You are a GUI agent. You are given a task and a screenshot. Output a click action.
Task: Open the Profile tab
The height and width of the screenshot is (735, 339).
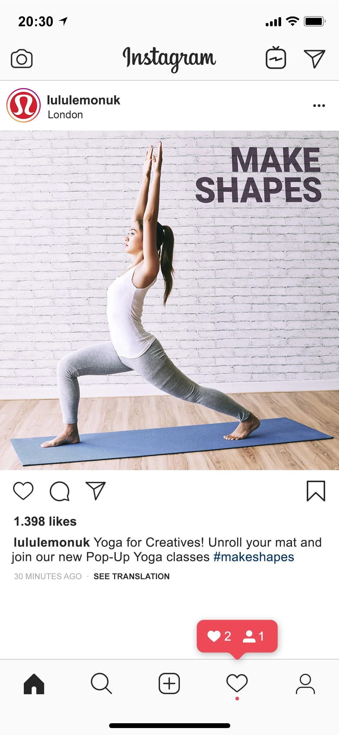(x=305, y=684)
